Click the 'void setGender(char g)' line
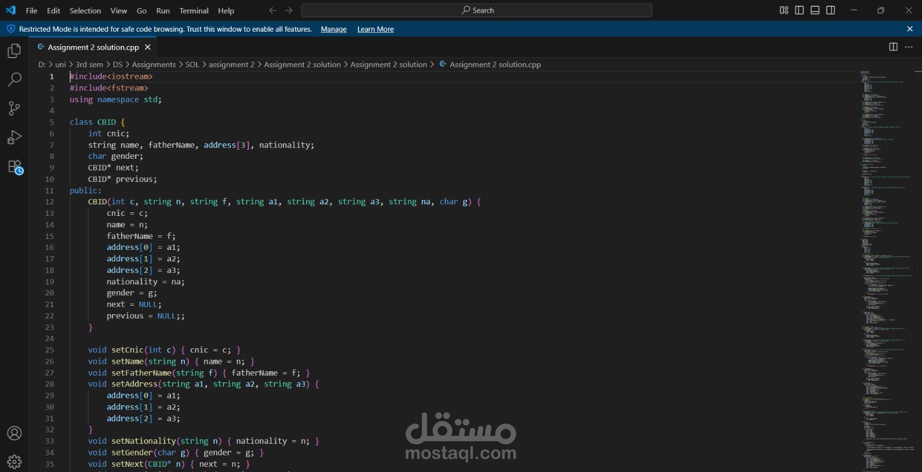Image resolution: width=922 pixels, height=472 pixels. coord(176,452)
